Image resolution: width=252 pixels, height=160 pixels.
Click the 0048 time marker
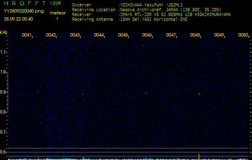pyautogui.click(x=195, y=35)
